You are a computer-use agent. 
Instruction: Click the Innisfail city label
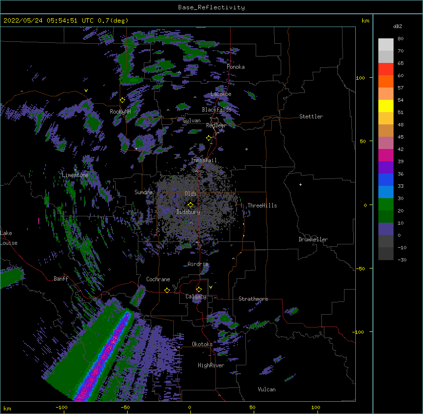coord(204,160)
